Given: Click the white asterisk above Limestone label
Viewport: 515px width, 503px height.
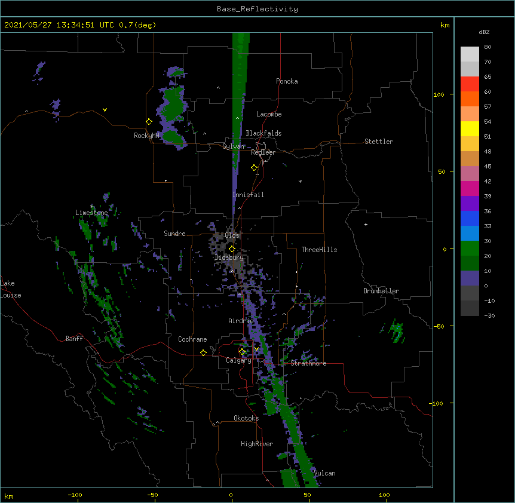Looking at the screenshot, I should [x=91, y=207].
